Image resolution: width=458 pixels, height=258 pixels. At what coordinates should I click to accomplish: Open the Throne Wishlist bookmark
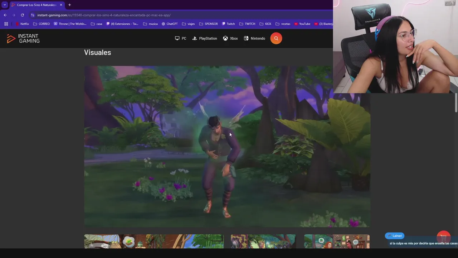pos(70,24)
